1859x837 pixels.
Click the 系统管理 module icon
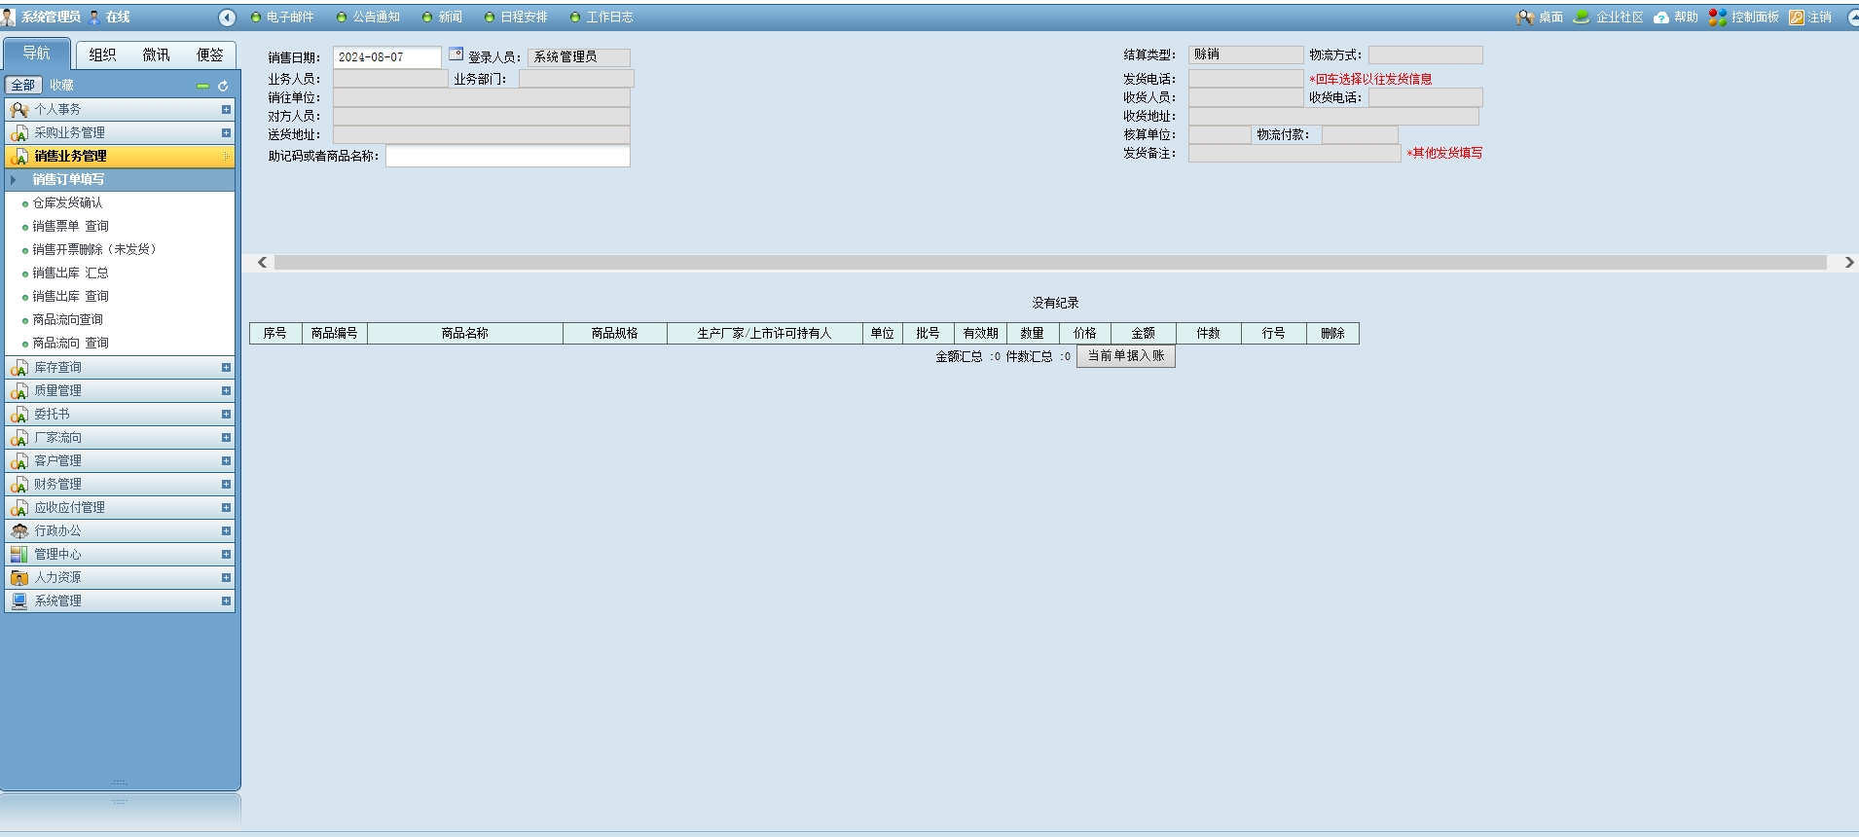18,601
